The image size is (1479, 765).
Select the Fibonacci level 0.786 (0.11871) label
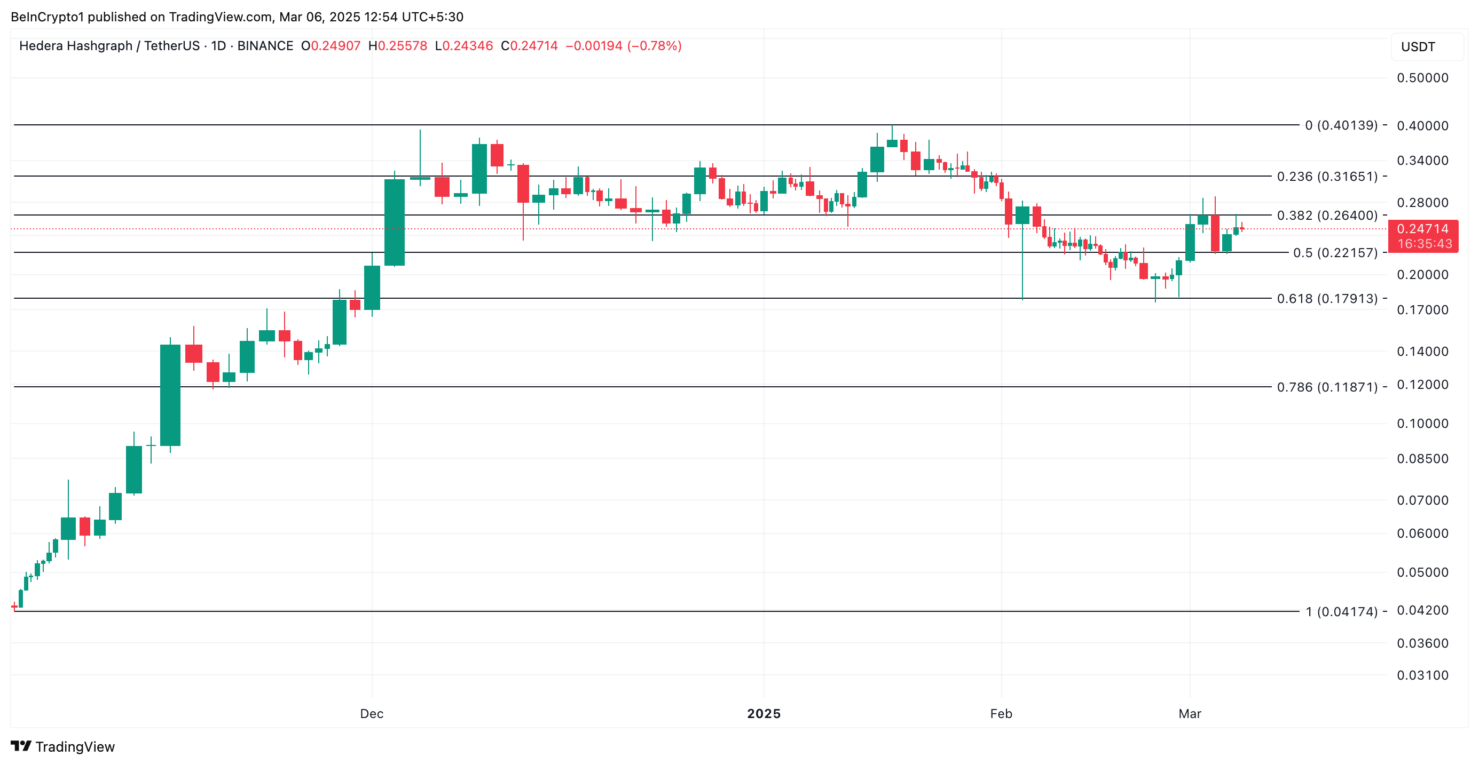pyautogui.click(x=1327, y=387)
